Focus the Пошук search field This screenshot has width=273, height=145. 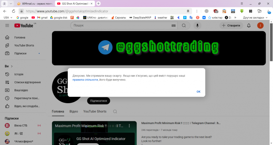coord(122,26)
